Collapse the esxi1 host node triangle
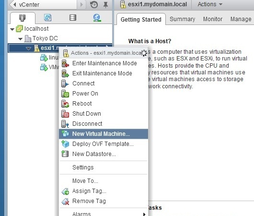This screenshot has width=254, height=216. (28, 48)
